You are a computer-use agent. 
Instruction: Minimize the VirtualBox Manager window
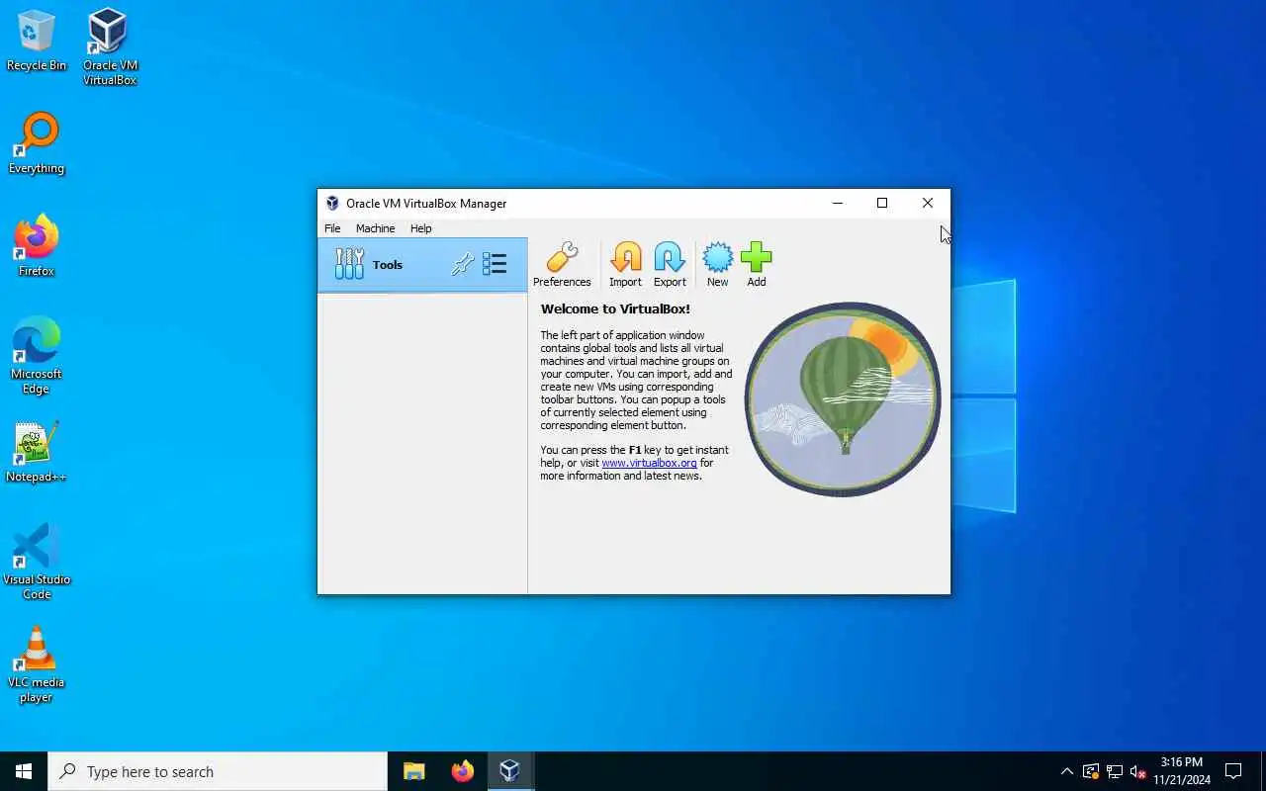pos(838,203)
